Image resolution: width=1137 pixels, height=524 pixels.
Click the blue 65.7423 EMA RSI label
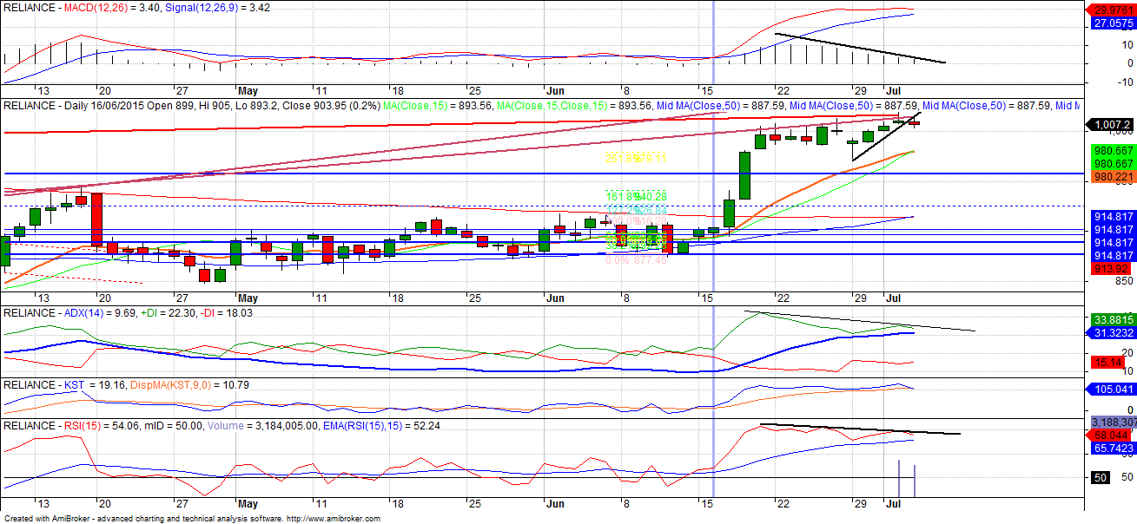click(1112, 448)
